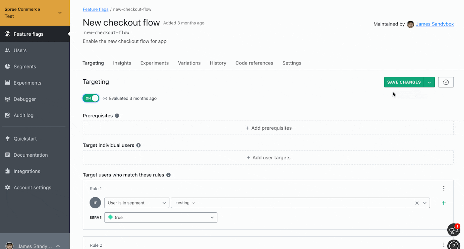Click the Target individual users info icon

pos(139,145)
